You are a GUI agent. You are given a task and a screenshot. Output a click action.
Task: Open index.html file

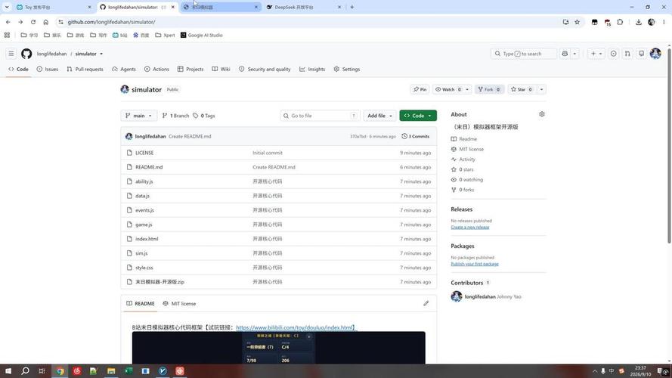147,239
